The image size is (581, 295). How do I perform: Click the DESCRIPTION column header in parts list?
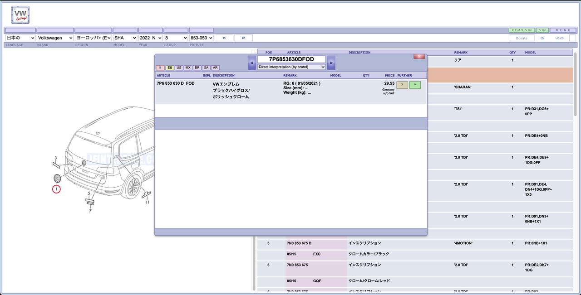coord(359,53)
